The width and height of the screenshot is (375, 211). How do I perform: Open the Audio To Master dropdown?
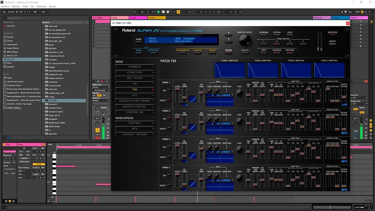pyautogui.click(x=101, y=100)
